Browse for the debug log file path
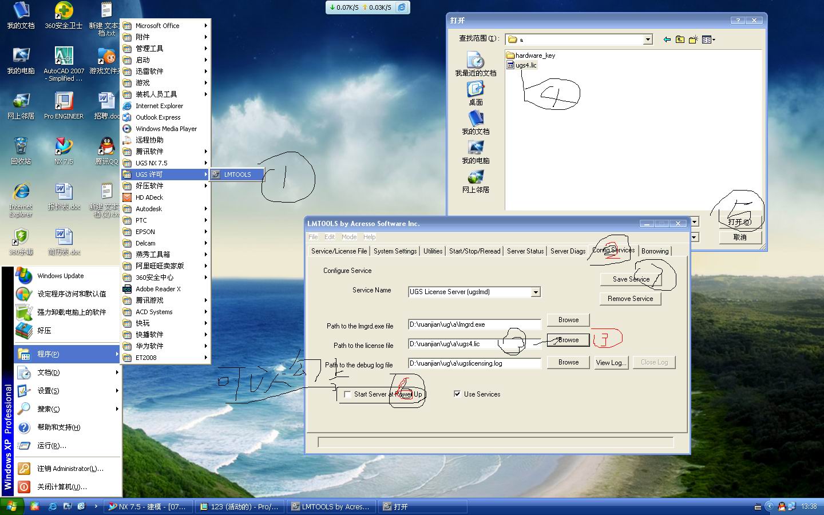This screenshot has height=515, width=824. 568,362
